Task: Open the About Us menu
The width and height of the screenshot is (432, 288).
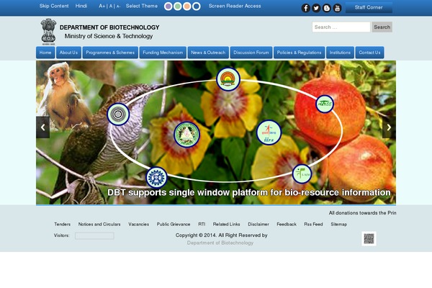Action: coord(68,53)
